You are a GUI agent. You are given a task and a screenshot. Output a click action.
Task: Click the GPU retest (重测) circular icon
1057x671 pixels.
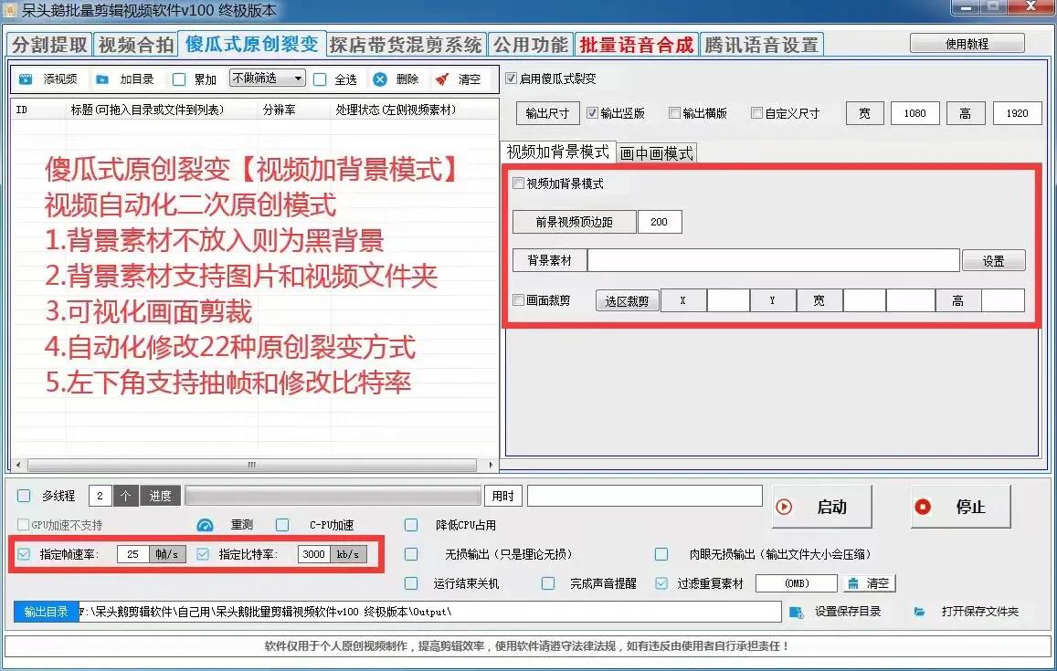pyautogui.click(x=205, y=524)
